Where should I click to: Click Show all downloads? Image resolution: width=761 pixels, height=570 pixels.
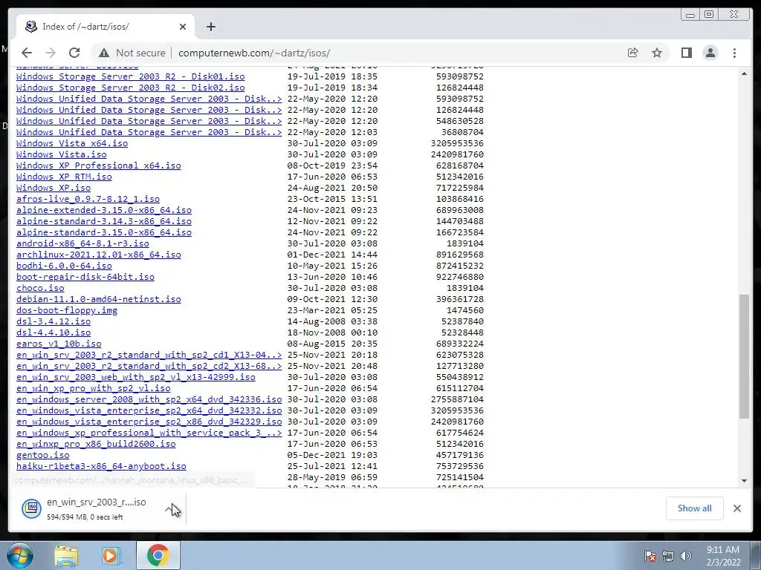pos(695,508)
